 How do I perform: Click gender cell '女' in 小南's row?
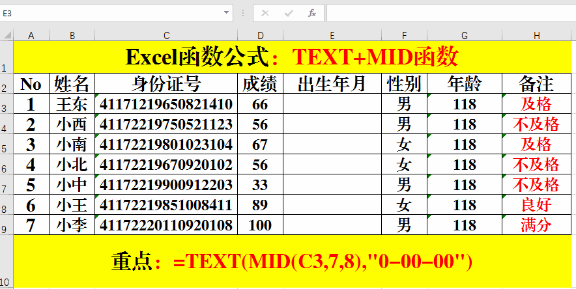coord(404,144)
